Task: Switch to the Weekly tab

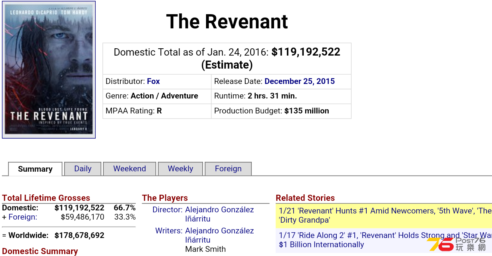Action: (180, 169)
